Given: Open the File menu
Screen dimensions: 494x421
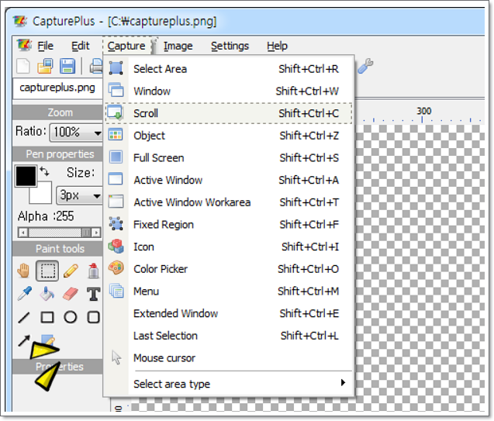Looking at the screenshot, I should coord(45,46).
